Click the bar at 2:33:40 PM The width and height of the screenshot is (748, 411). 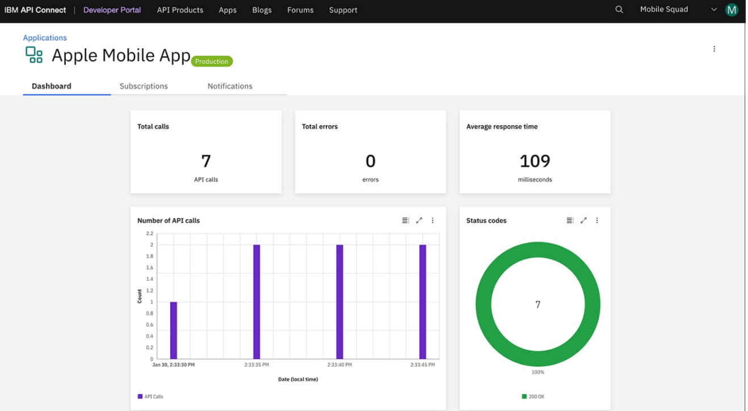click(x=340, y=302)
